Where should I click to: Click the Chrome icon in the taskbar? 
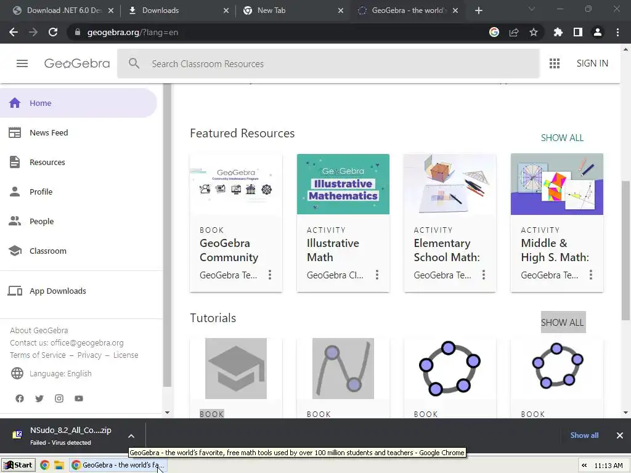44,466
